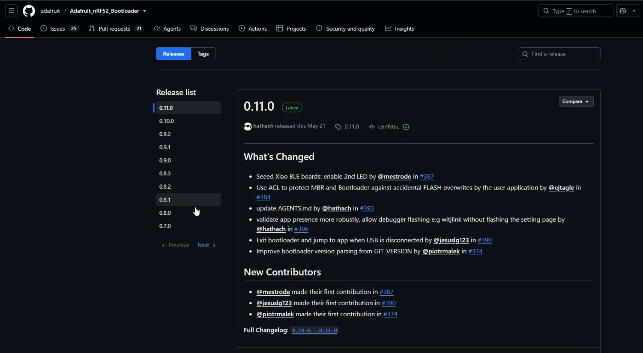Click the GitHub octocat logo
643x353 pixels.
[x=29, y=11]
